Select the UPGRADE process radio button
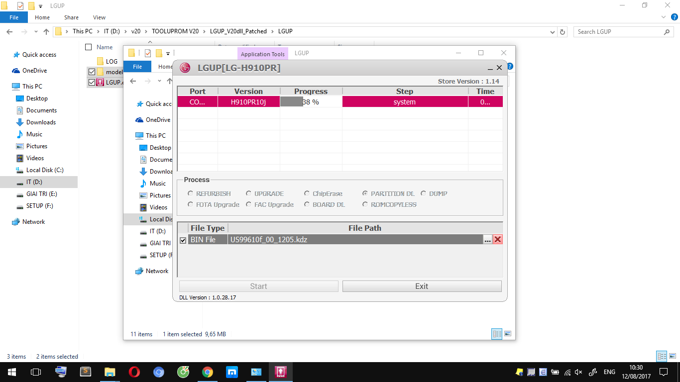 249,193
